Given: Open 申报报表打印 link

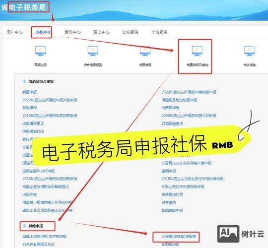Looking at the screenshot, I should [33, 131].
